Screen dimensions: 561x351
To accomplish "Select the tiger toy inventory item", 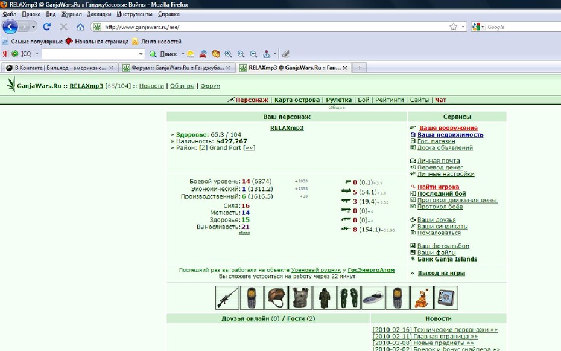I will pos(422,298).
